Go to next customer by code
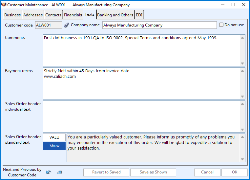250x180 pixels. coord(59,172)
